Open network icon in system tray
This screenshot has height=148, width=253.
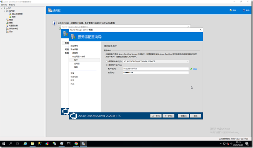(224, 144)
